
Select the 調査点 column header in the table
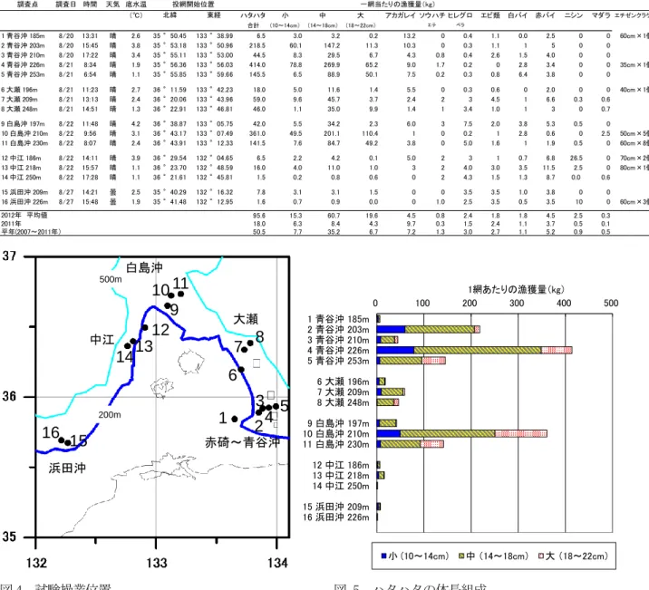point(27,5)
